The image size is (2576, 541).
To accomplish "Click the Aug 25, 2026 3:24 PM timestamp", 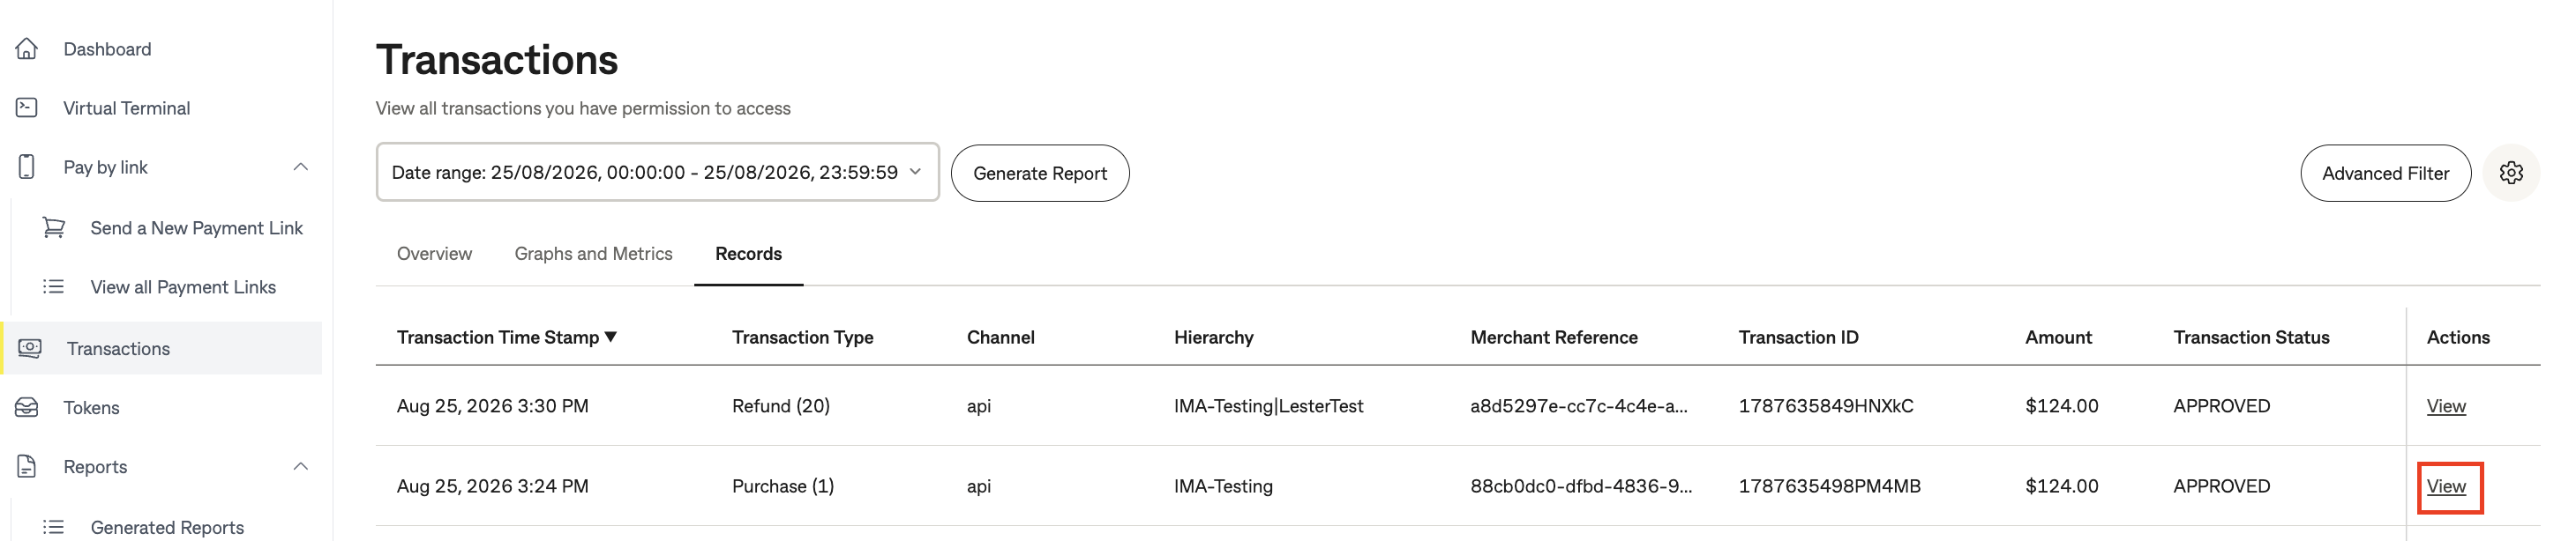I will tap(492, 486).
